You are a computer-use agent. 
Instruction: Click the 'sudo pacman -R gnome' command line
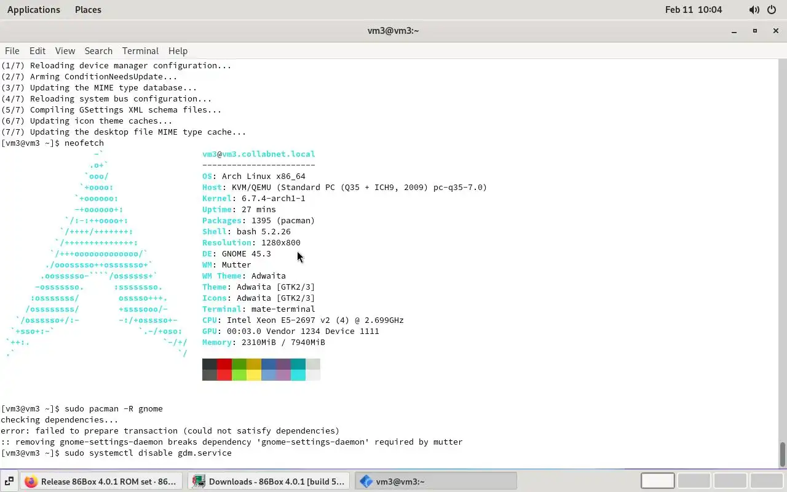click(x=82, y=409)
